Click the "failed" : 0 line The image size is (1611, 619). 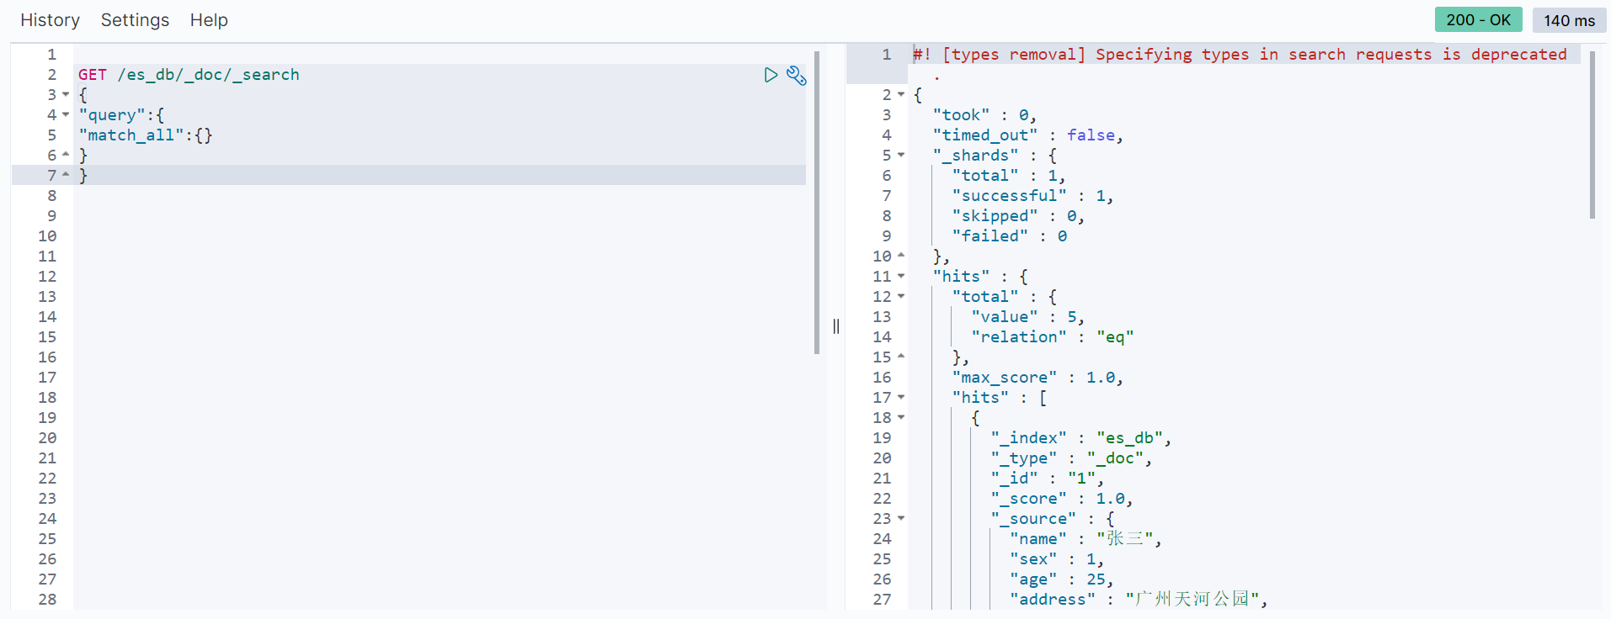pyautogui.click(x=1010, y=236)
